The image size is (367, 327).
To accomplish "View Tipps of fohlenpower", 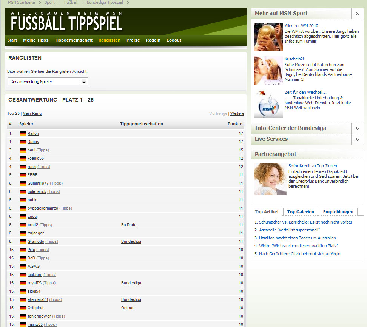I will 59,316.
